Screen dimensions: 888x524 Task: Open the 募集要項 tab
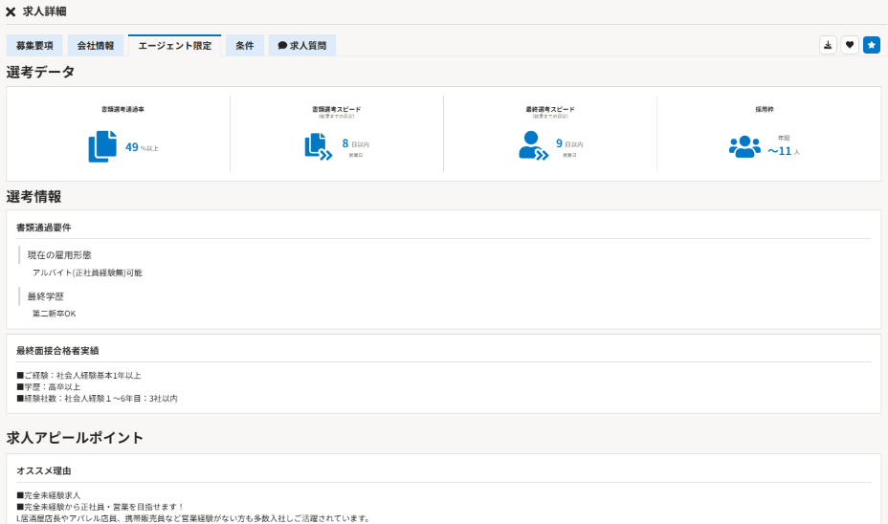pyautogui.click(x=34, y=46)
